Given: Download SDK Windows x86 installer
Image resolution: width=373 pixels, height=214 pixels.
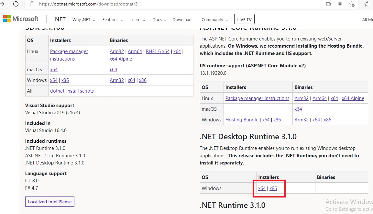Looking at the screenshot, I should 65,80.
